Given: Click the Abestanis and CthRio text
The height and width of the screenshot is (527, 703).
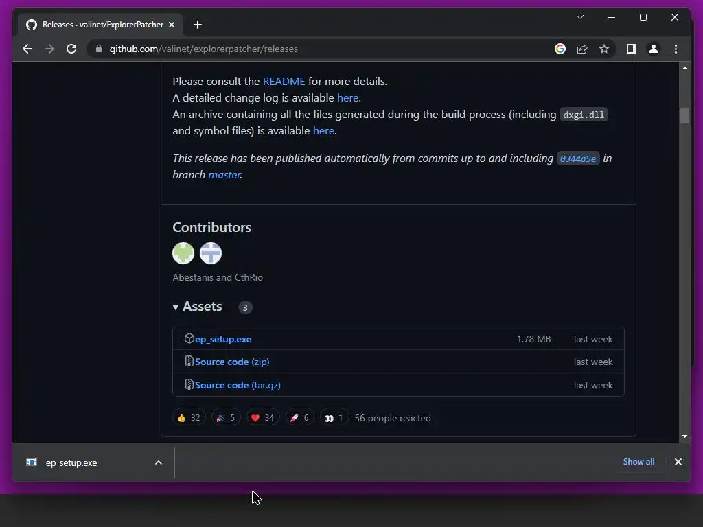Looking at the screenshot, I should click(218, 277).
